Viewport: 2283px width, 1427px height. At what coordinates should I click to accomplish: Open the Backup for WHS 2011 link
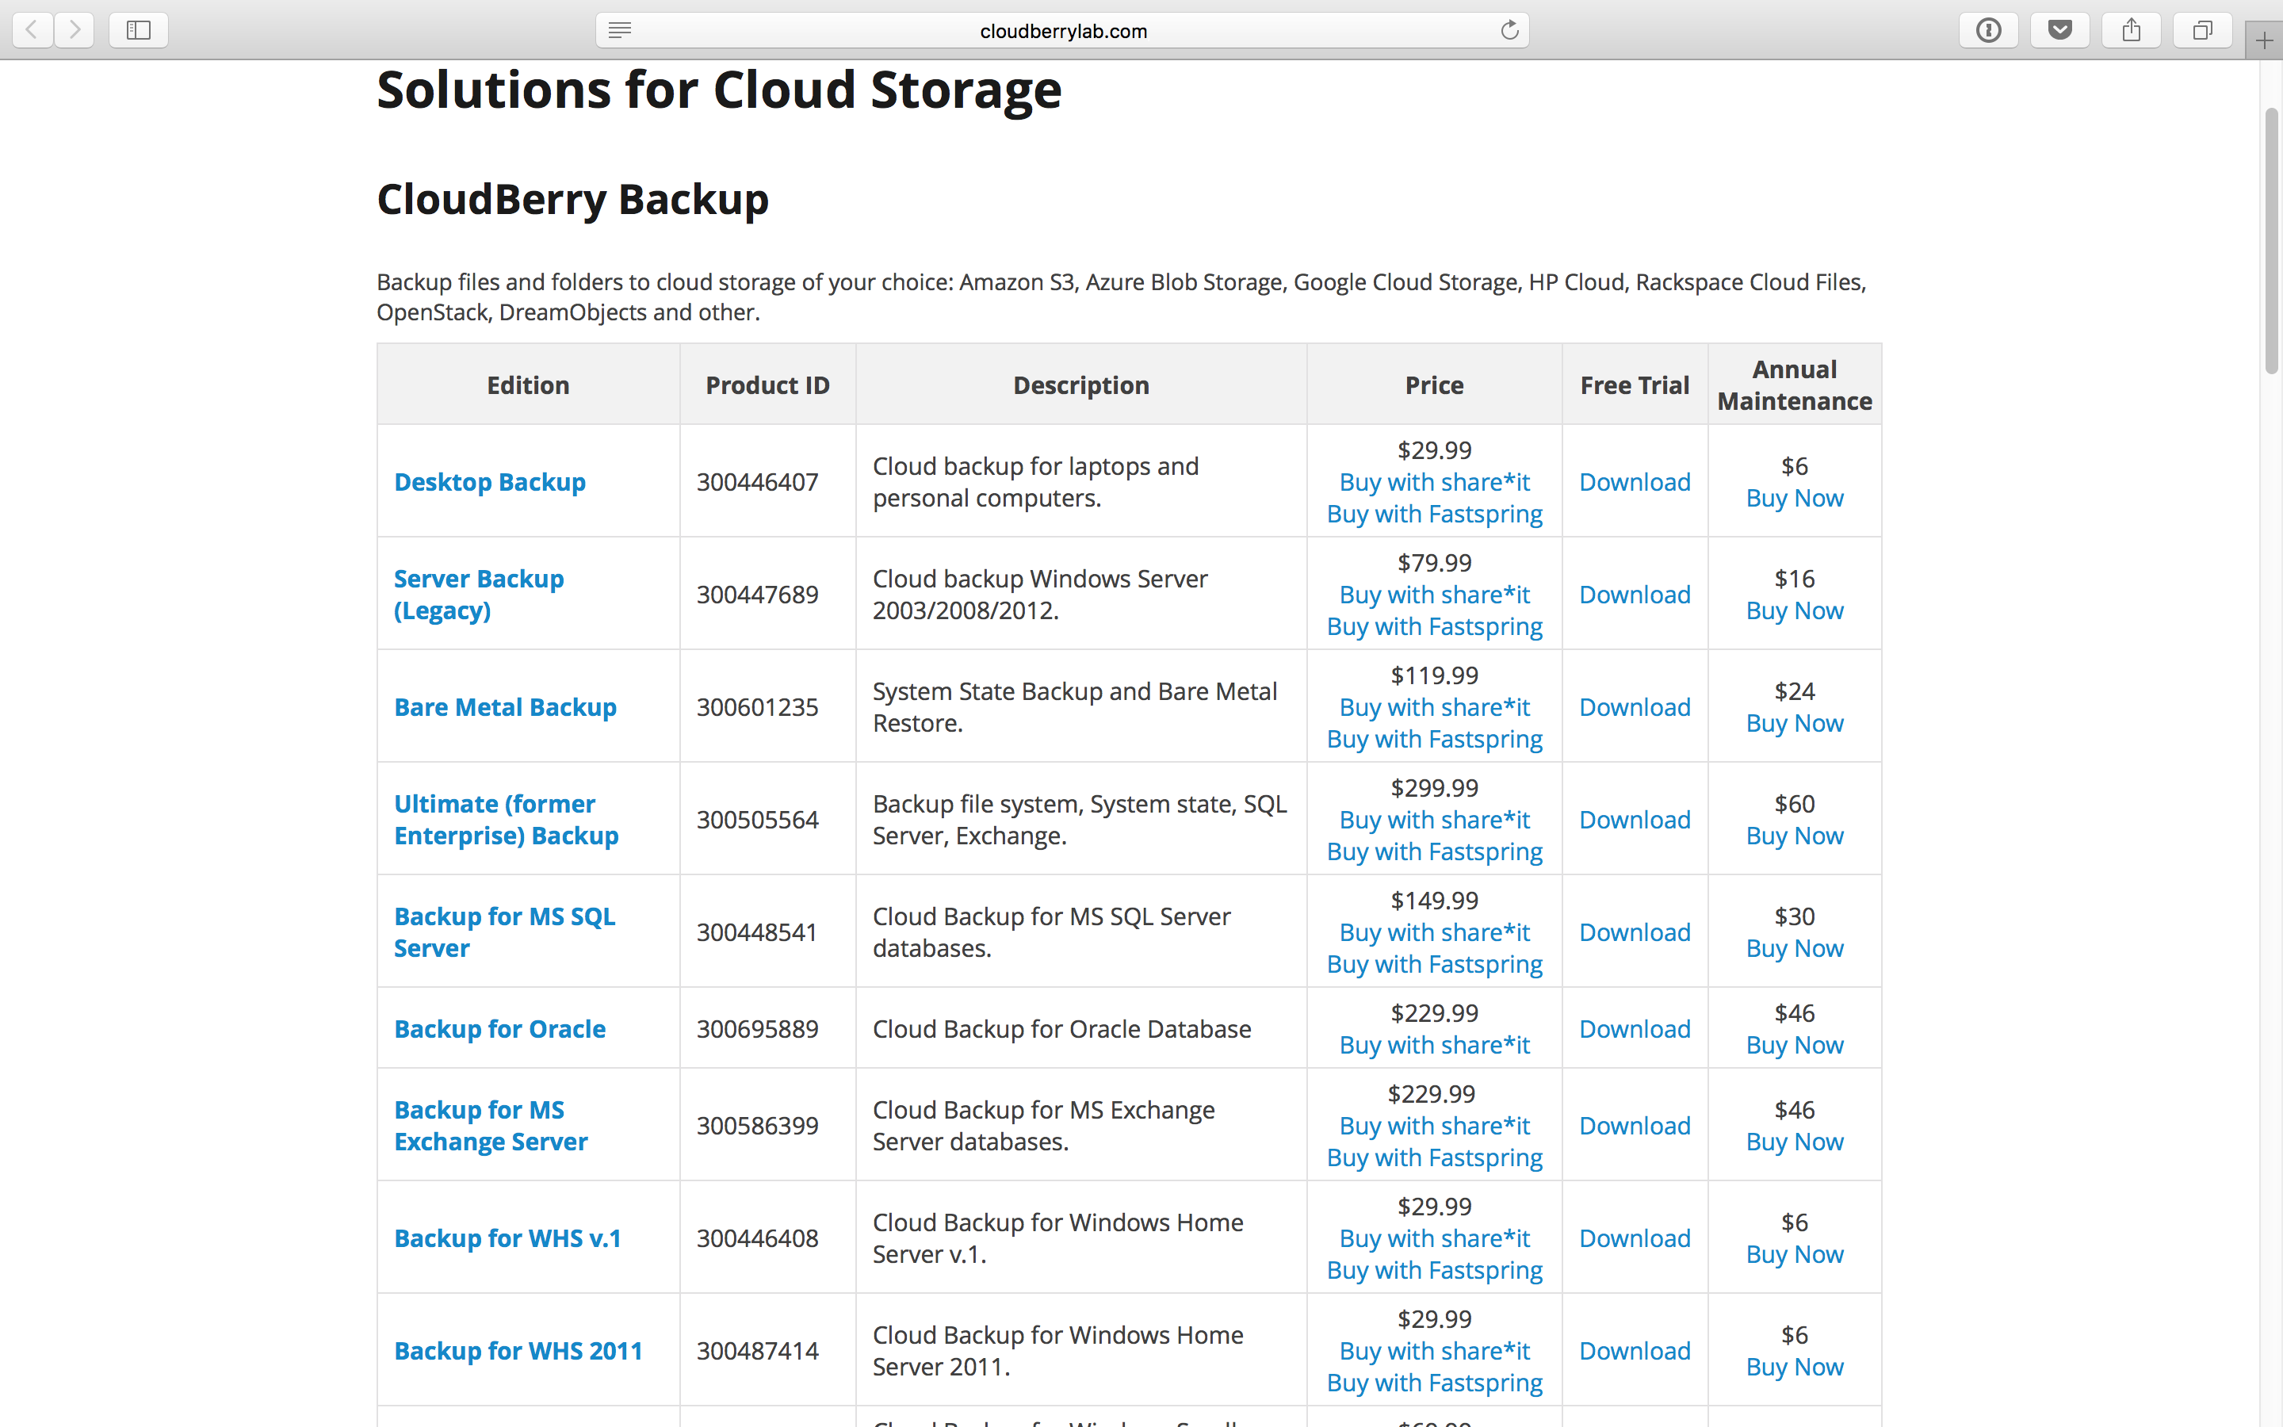click(518, 1351)
